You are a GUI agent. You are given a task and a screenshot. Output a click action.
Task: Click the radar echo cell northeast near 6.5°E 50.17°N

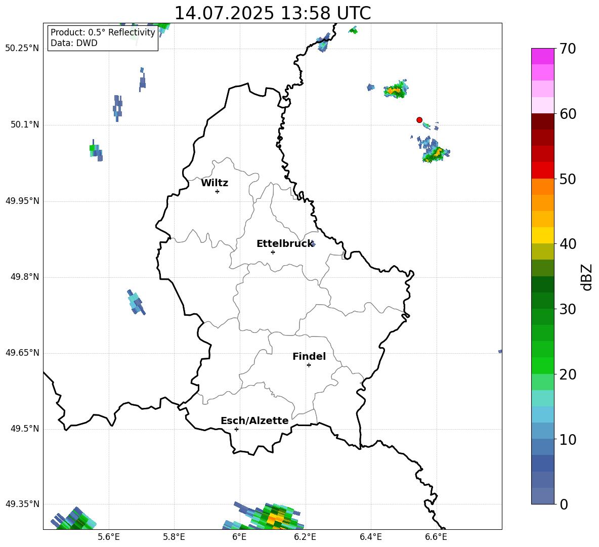(396, 90)
